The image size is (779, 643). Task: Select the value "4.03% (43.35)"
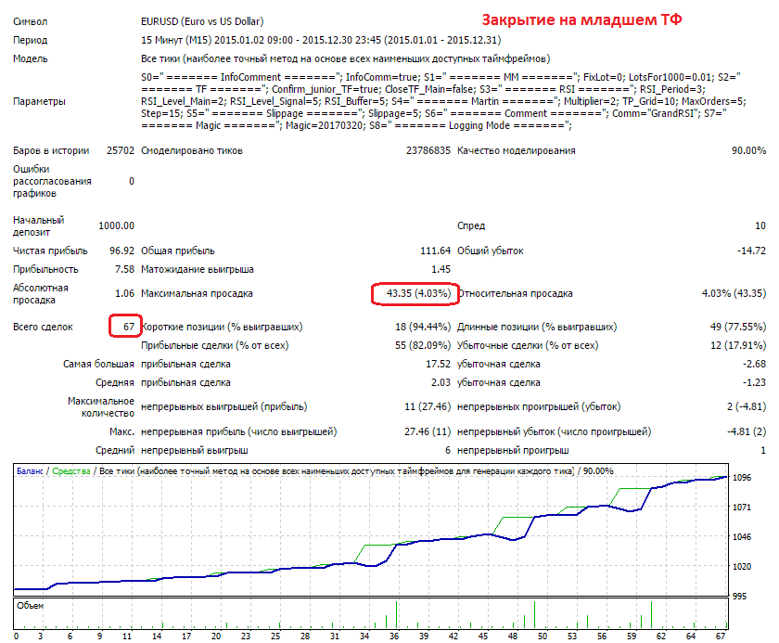734,294
